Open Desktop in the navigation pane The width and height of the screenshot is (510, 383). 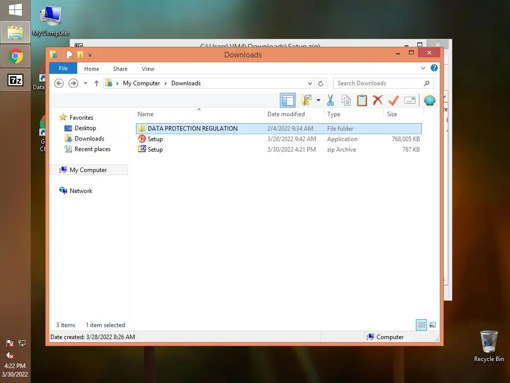85,128
